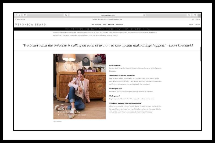Click the 'What inspires you?' heading
Image resolution: width=215 pixels, height=143 pixels.
click(x=116, y=89)
